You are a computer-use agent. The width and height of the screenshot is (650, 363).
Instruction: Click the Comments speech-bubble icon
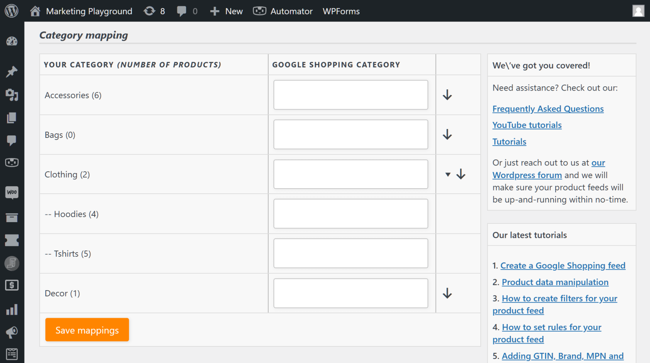(x=12, y=141)
